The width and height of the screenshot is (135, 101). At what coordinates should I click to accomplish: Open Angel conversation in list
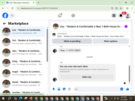pos(23,73)
